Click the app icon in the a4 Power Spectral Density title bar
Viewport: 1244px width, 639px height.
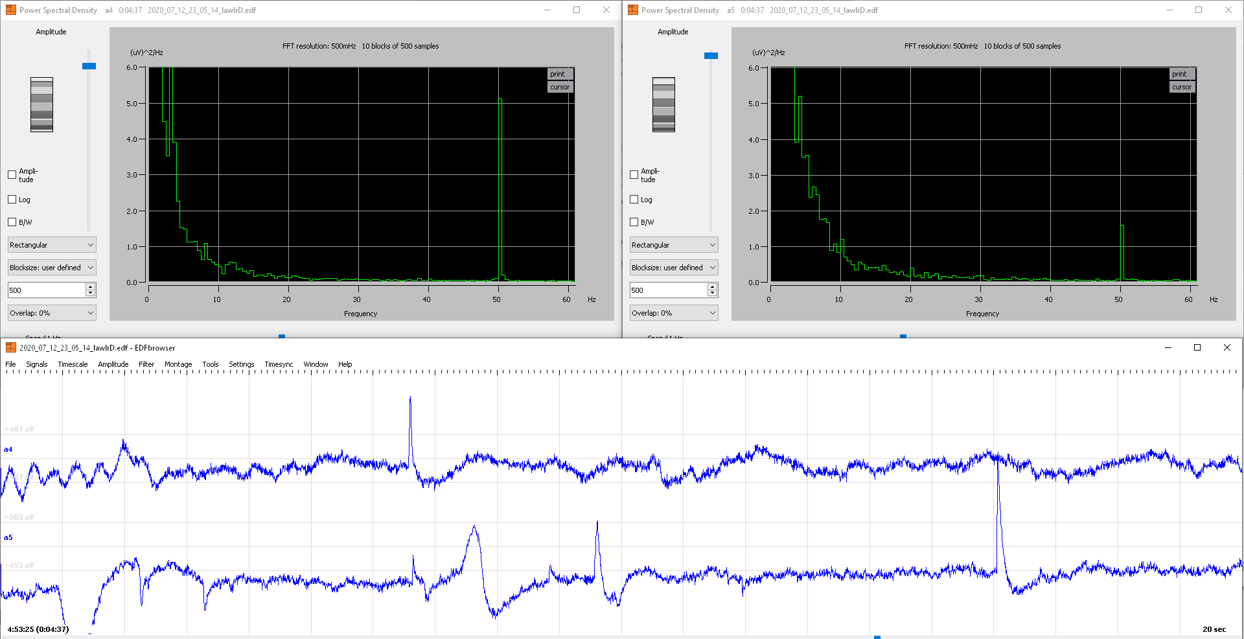tap(11, 10)
